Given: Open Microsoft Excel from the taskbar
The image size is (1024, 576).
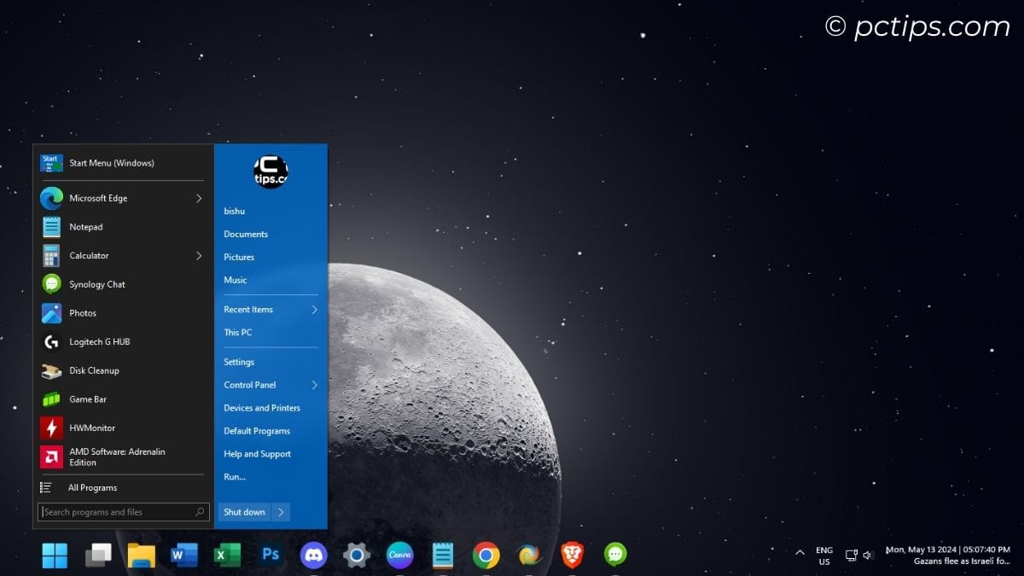Looking at the screenshot, I should coord(227,555).
